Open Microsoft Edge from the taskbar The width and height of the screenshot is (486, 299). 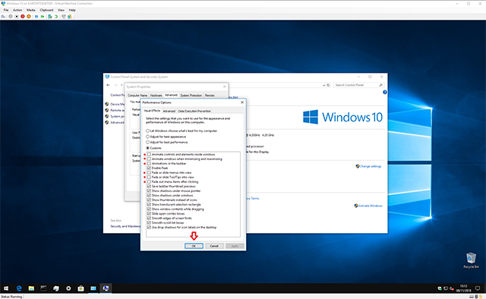pyautogui.click(x=19, y=288)
